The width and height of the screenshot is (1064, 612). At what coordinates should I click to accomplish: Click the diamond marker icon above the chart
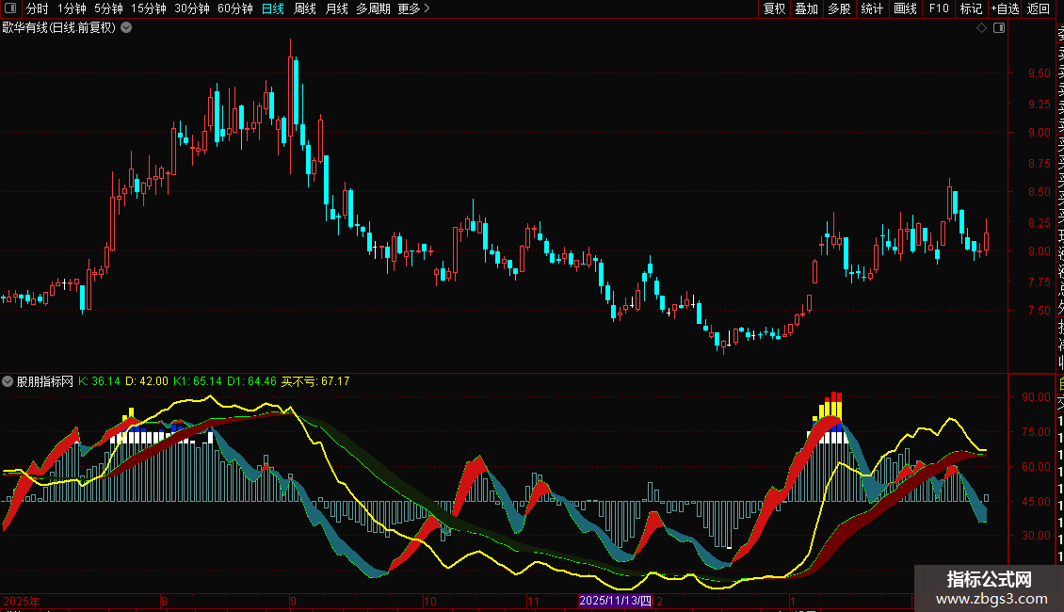tap(981, 28)
